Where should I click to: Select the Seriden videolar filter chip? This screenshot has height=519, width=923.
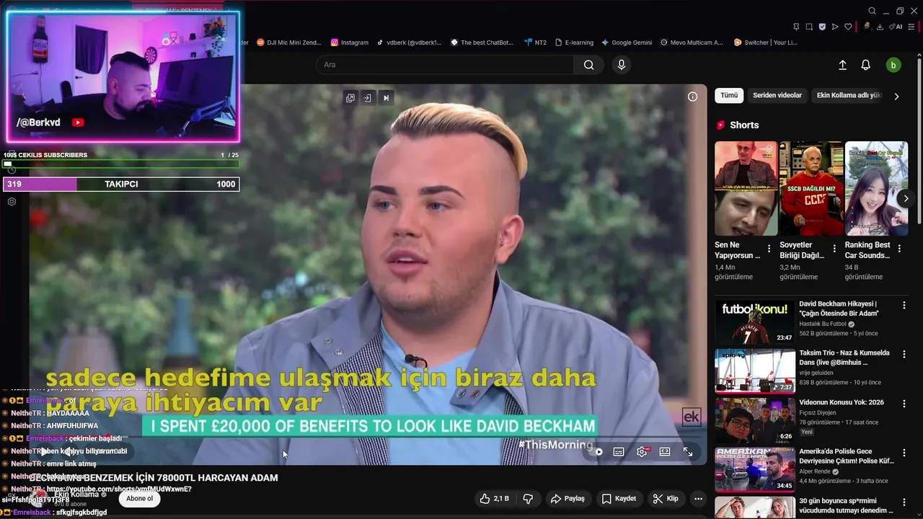pyautogui.click(x=777, y=95)
